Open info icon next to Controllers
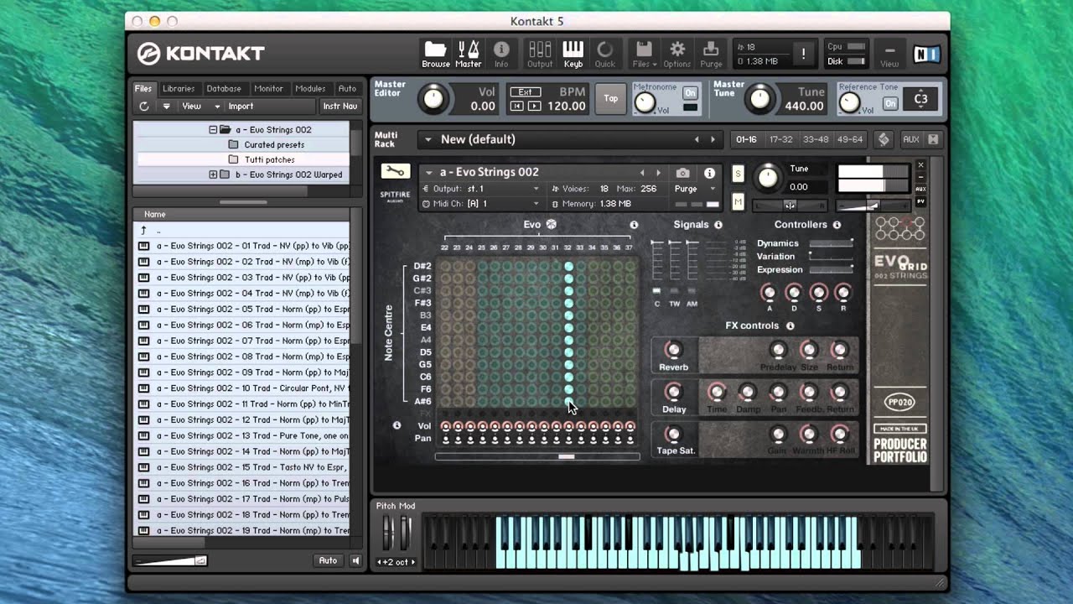This screenshot has width=1073, height=604. (x=838, y=225)
